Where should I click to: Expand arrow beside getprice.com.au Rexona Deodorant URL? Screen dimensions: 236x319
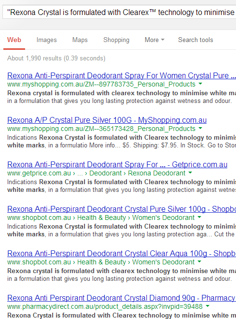190,173
